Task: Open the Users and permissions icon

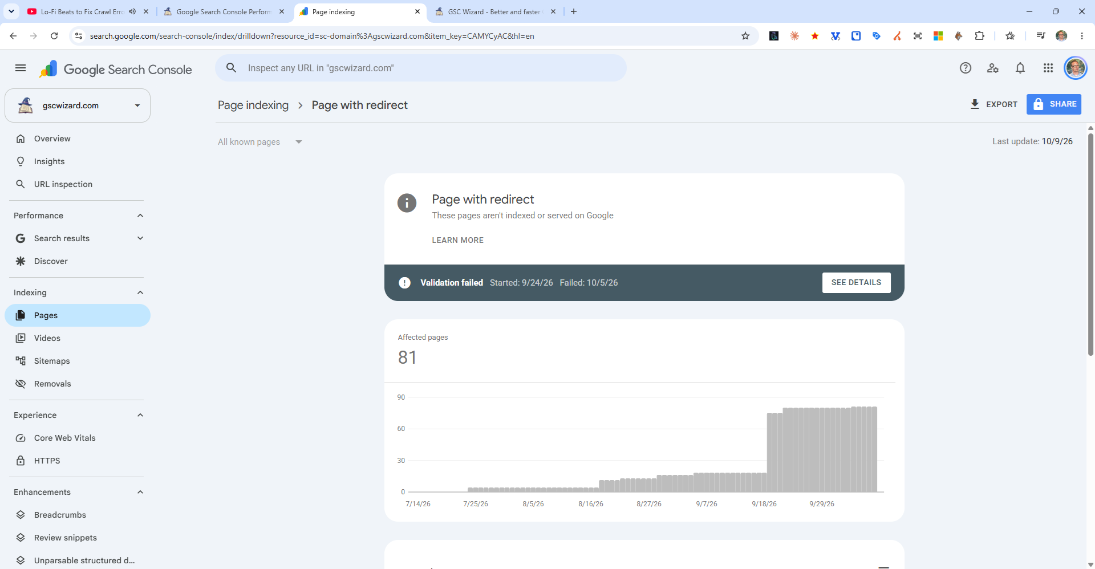Action: pos(993,68)
